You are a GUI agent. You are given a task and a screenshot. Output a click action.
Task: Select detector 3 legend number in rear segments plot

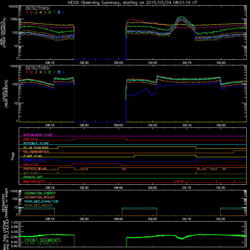36,72
